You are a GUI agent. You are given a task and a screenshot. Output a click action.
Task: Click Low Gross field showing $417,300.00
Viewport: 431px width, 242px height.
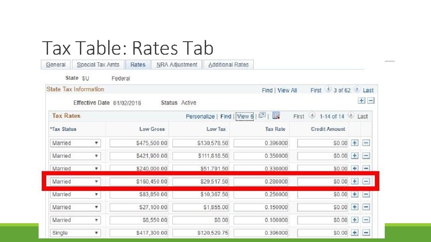click(139, 233)
